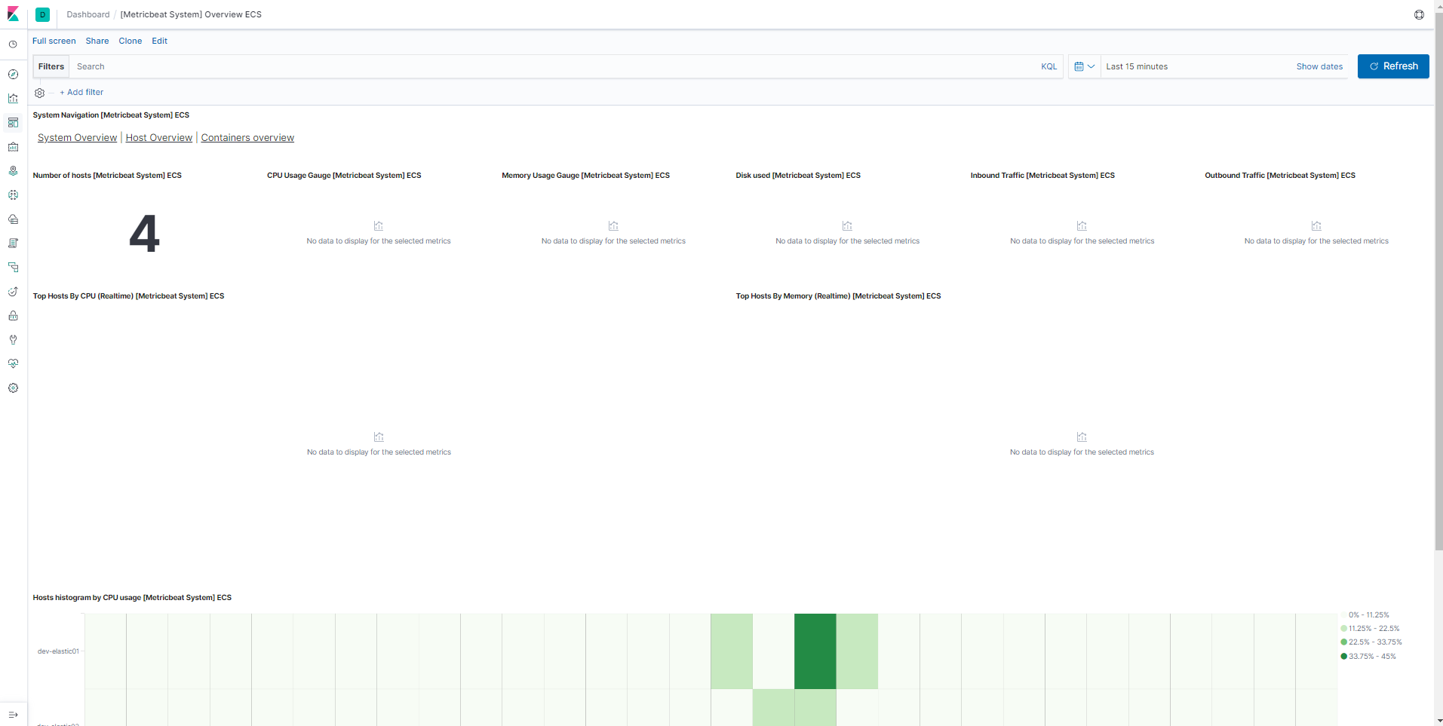This screenshot has height=726, width=1443.
Task: Open Maps from the map-pin sidebar icon
Action: pos(13,171)
